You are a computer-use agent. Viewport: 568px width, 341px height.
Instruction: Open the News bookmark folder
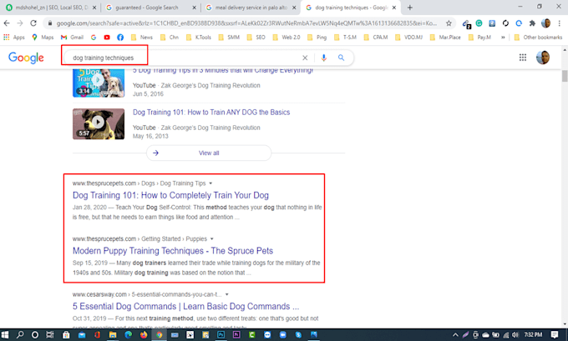click(x=142, y=38)
